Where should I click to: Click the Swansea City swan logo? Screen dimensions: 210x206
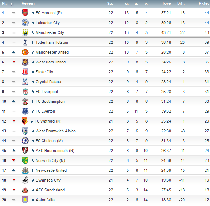25,180
